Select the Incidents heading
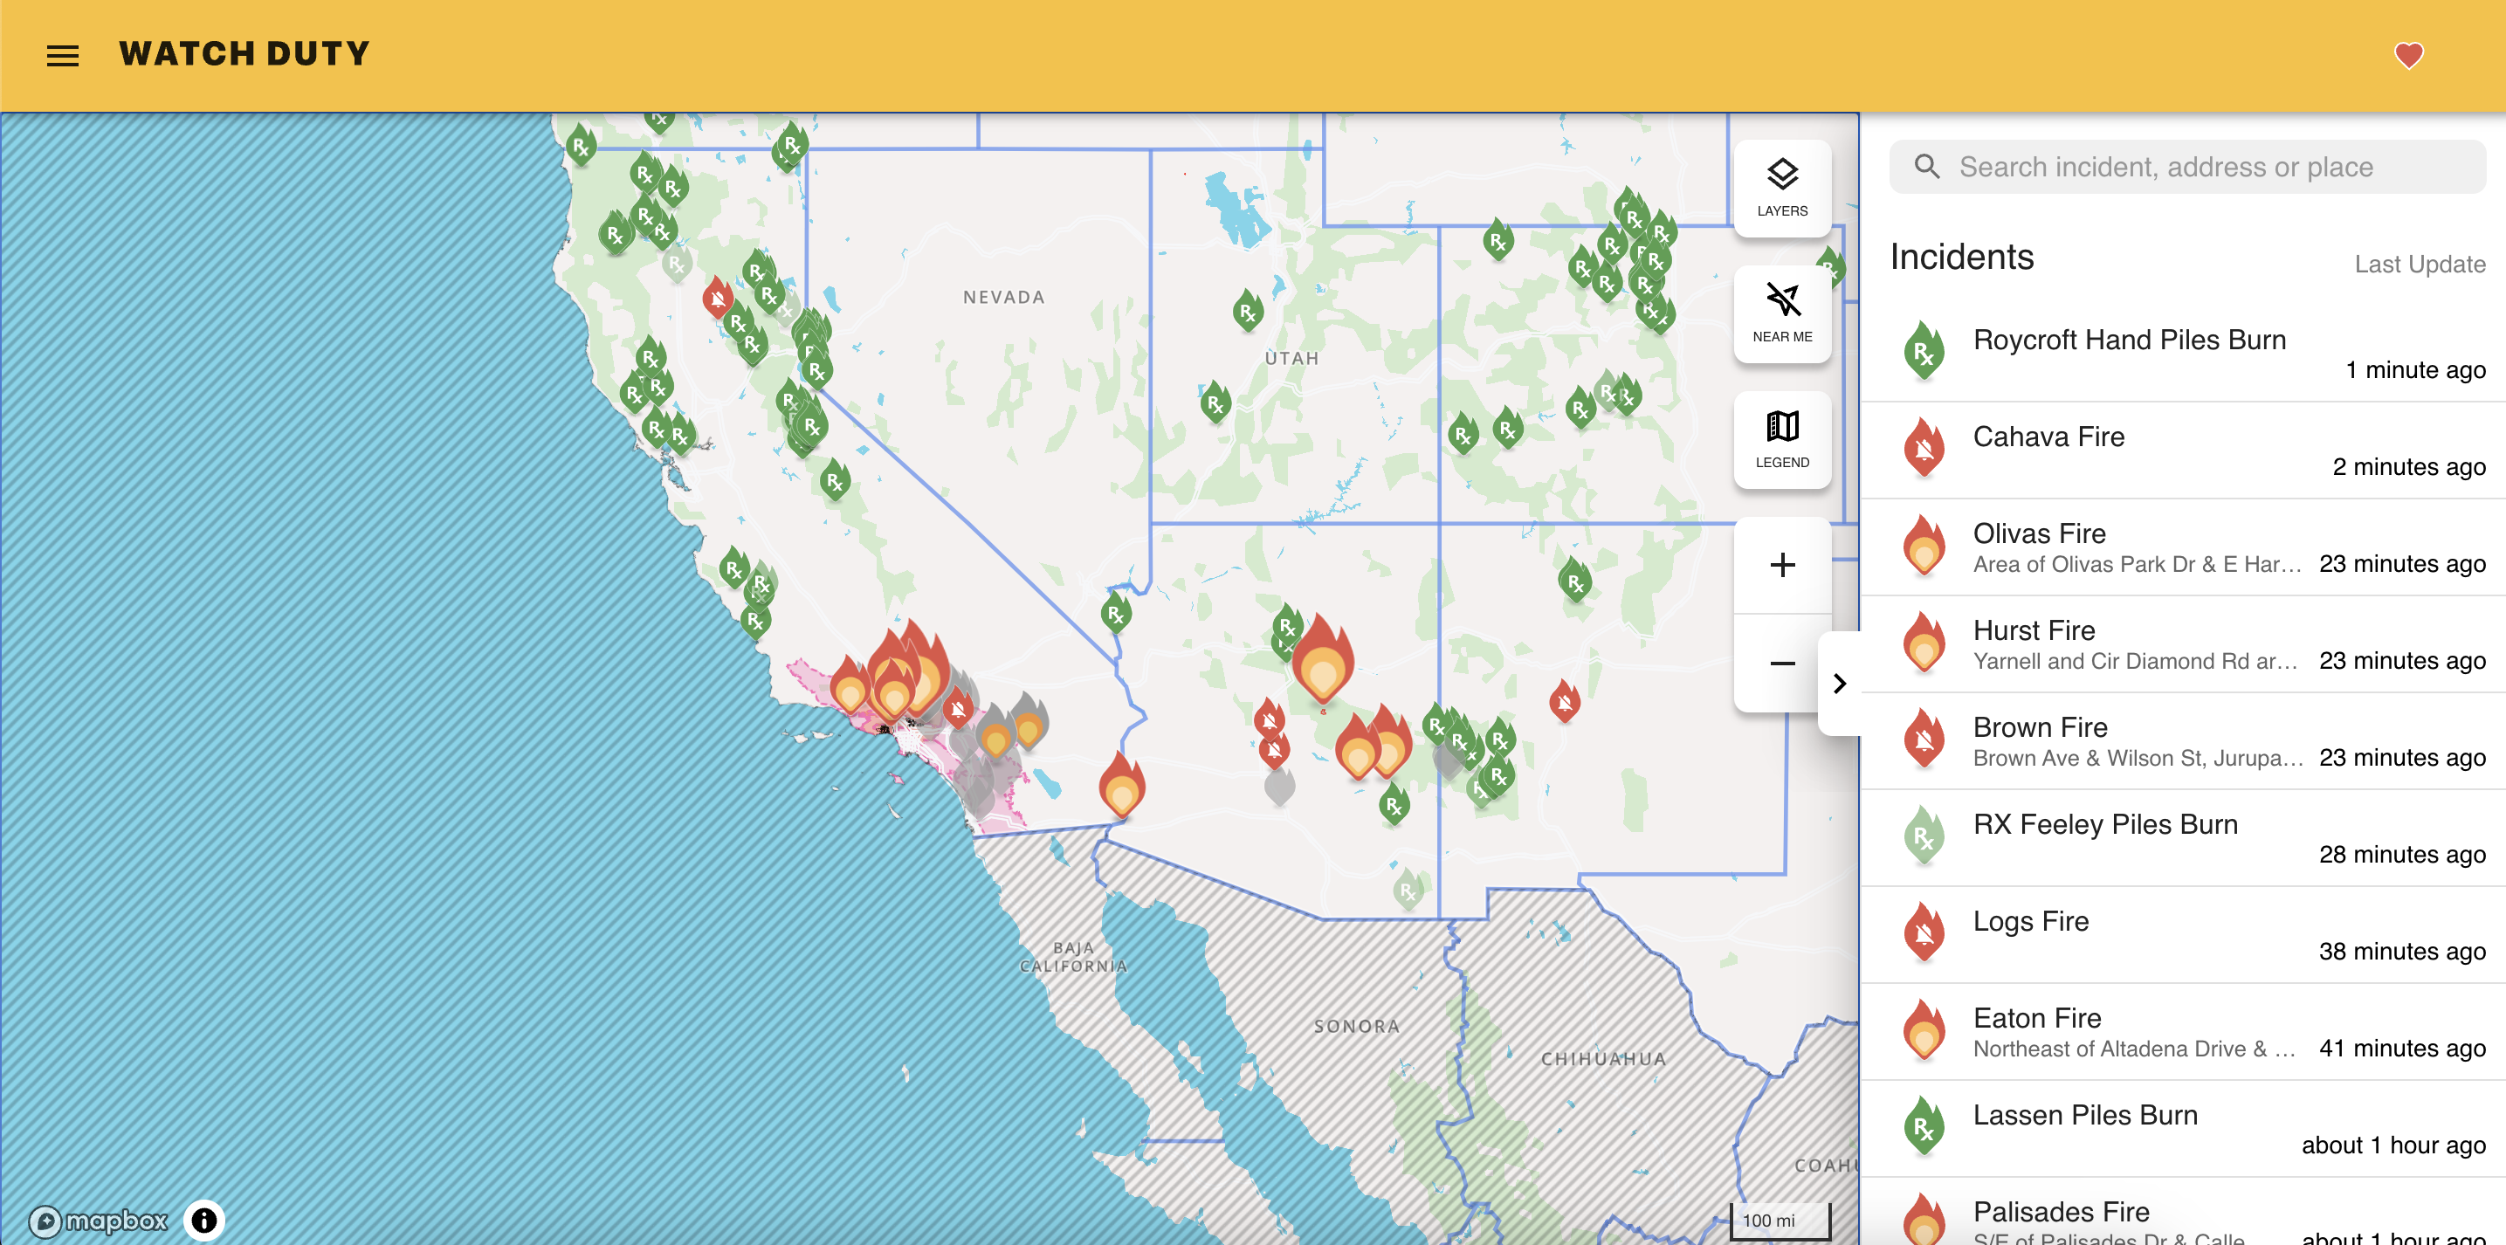Image resolution: width=2506 pixels, height=1245 pixels. tap(1961, 257)
